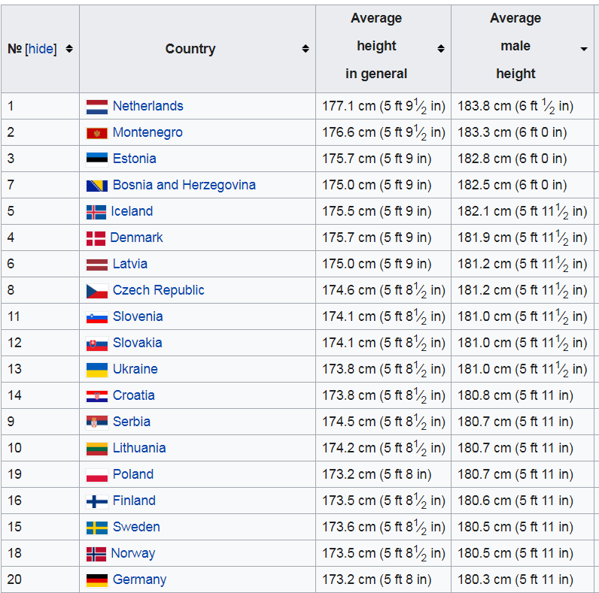Open the Croatia country link
This screenshot has width=599, height=593.
[x=133, y=395]
